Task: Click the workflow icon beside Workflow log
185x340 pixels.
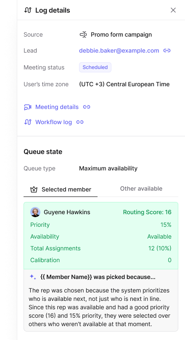Action: (27, 122)
